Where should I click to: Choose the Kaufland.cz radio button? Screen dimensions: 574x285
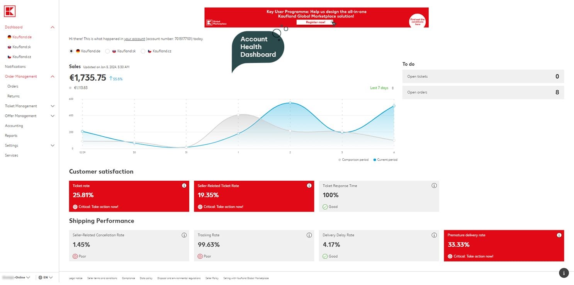pyautogui.click(x=143, y=51)
